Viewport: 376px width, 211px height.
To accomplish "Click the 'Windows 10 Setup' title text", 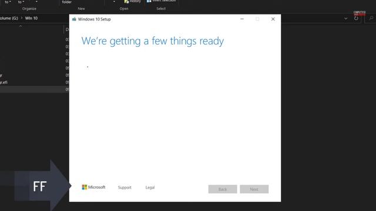I will (94, 19).
